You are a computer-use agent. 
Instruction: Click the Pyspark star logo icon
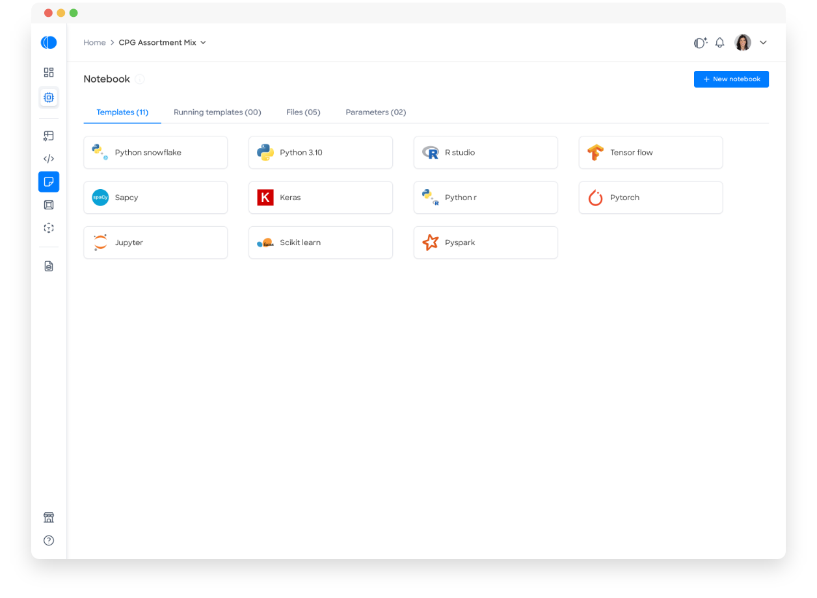[x=431, y=242]
